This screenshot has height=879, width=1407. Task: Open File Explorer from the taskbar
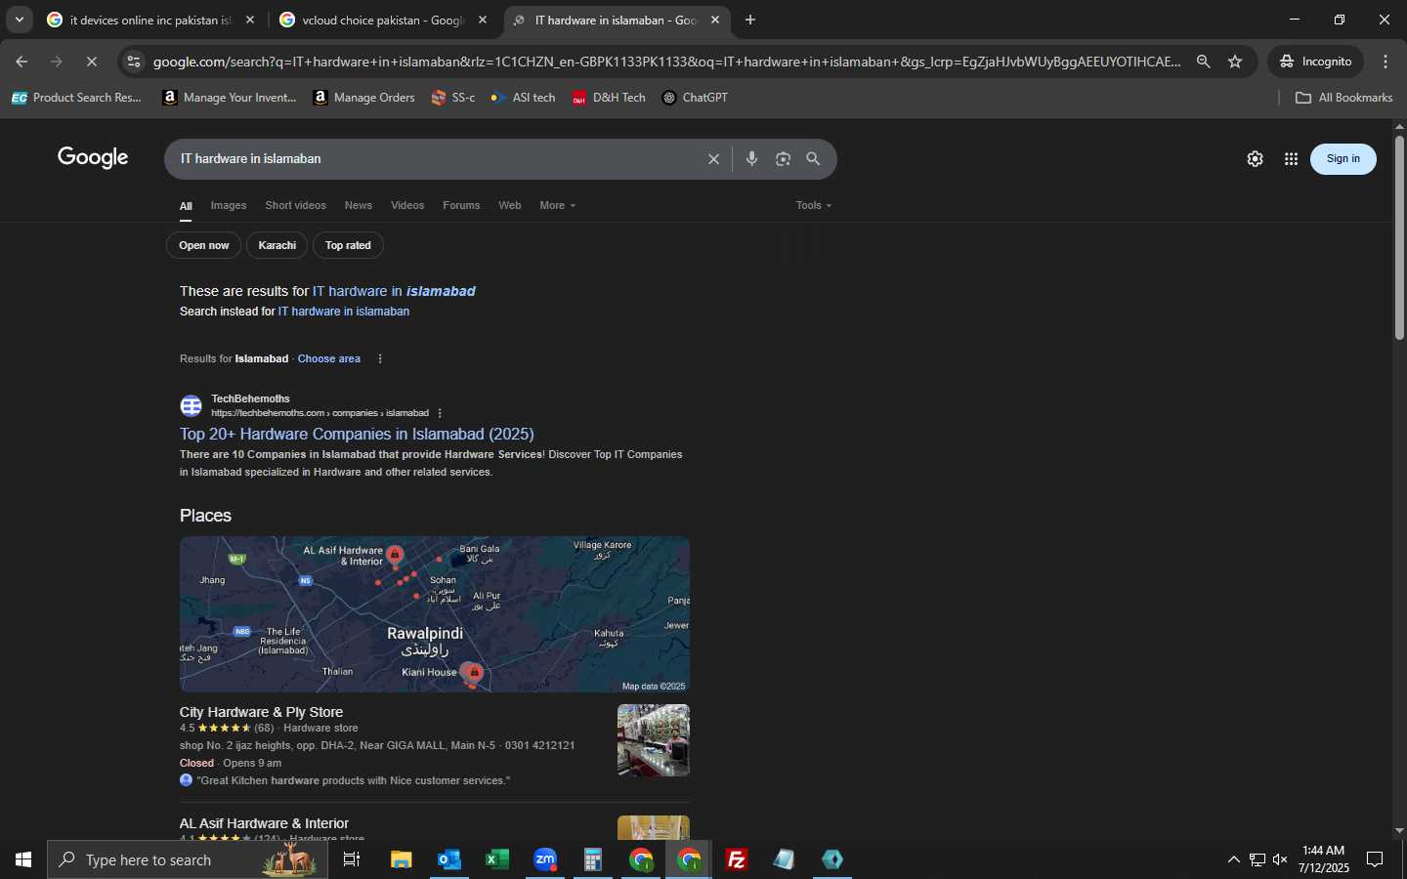click(401, 859)
